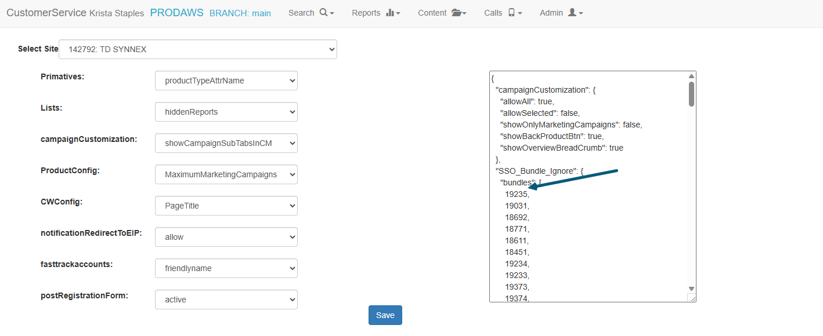The height and width of the screenshot is (336, 823).
Task: Click the Calls phone icon
Action: pos(511,13)
